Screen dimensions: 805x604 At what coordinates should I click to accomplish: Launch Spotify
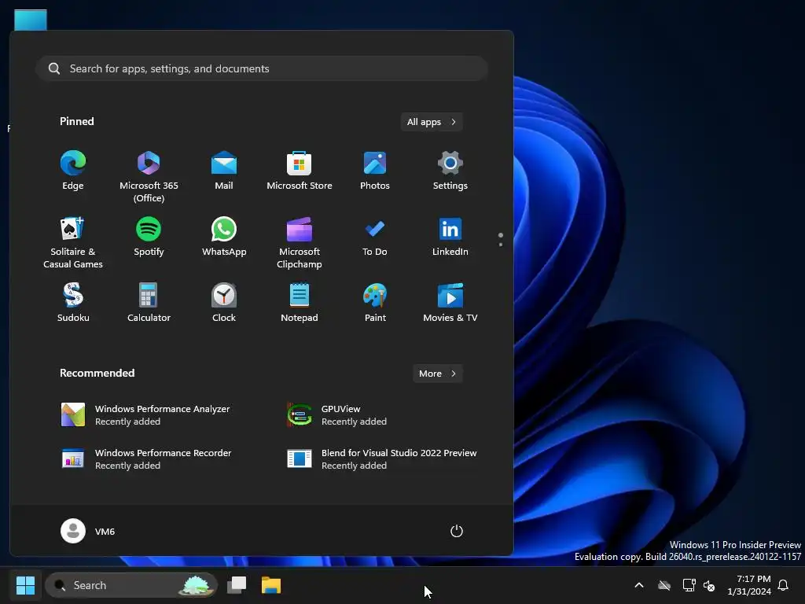pos(149,237)
